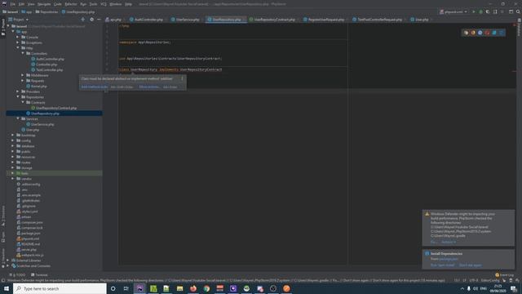Open in Opera browser icon in editor
This screenshot has width=522, height=294.
tap(488, 33)
